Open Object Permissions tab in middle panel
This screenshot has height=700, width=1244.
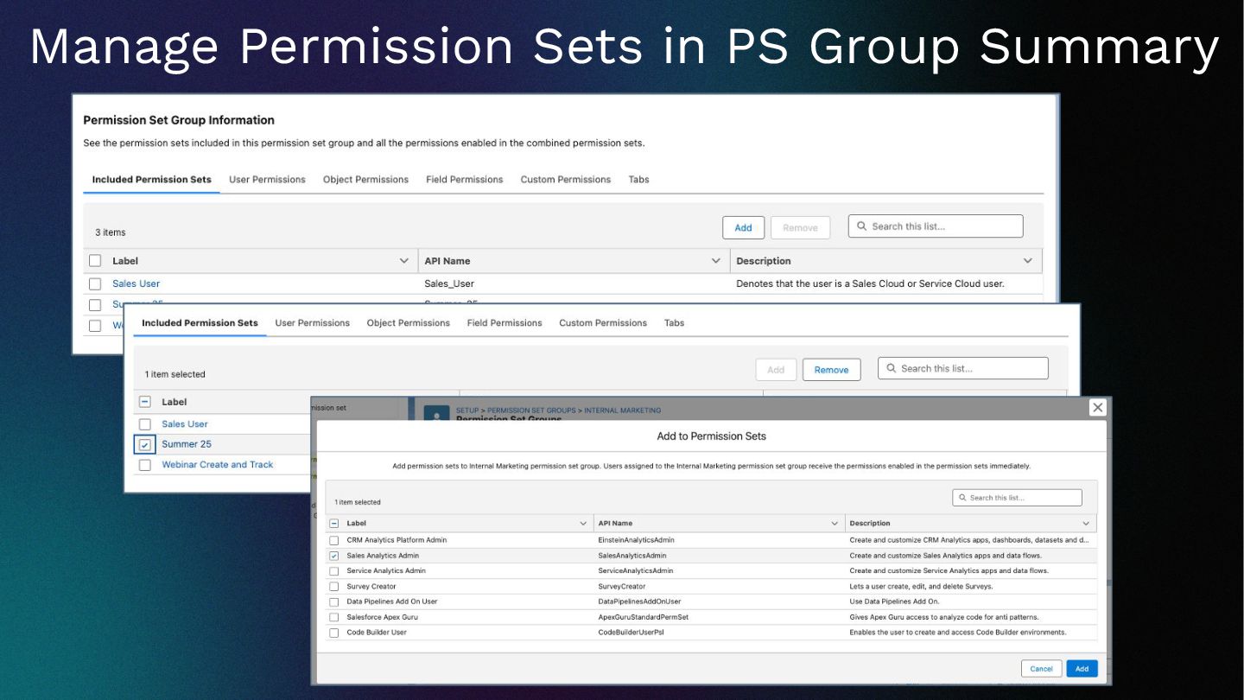[x=408, y=323]
